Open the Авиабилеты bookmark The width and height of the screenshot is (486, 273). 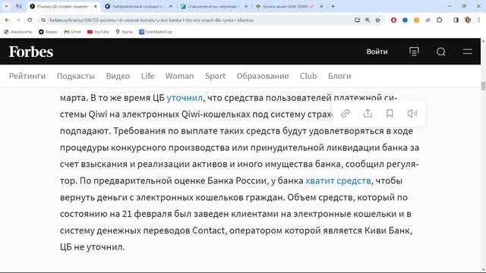(18, 32)
